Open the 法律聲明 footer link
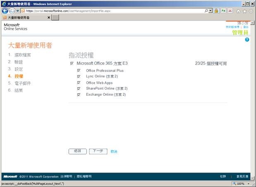 tap(66, 176)
